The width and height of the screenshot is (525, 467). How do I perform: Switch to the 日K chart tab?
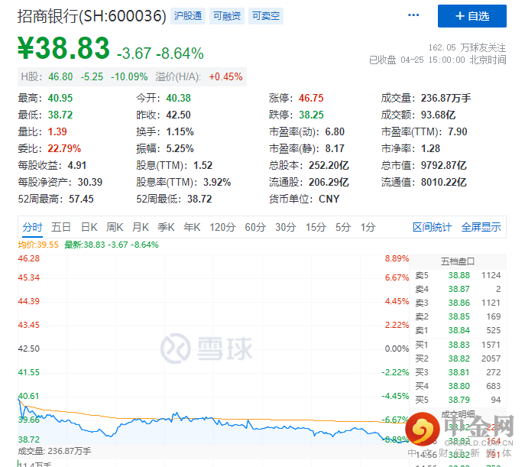coord(89,227)
